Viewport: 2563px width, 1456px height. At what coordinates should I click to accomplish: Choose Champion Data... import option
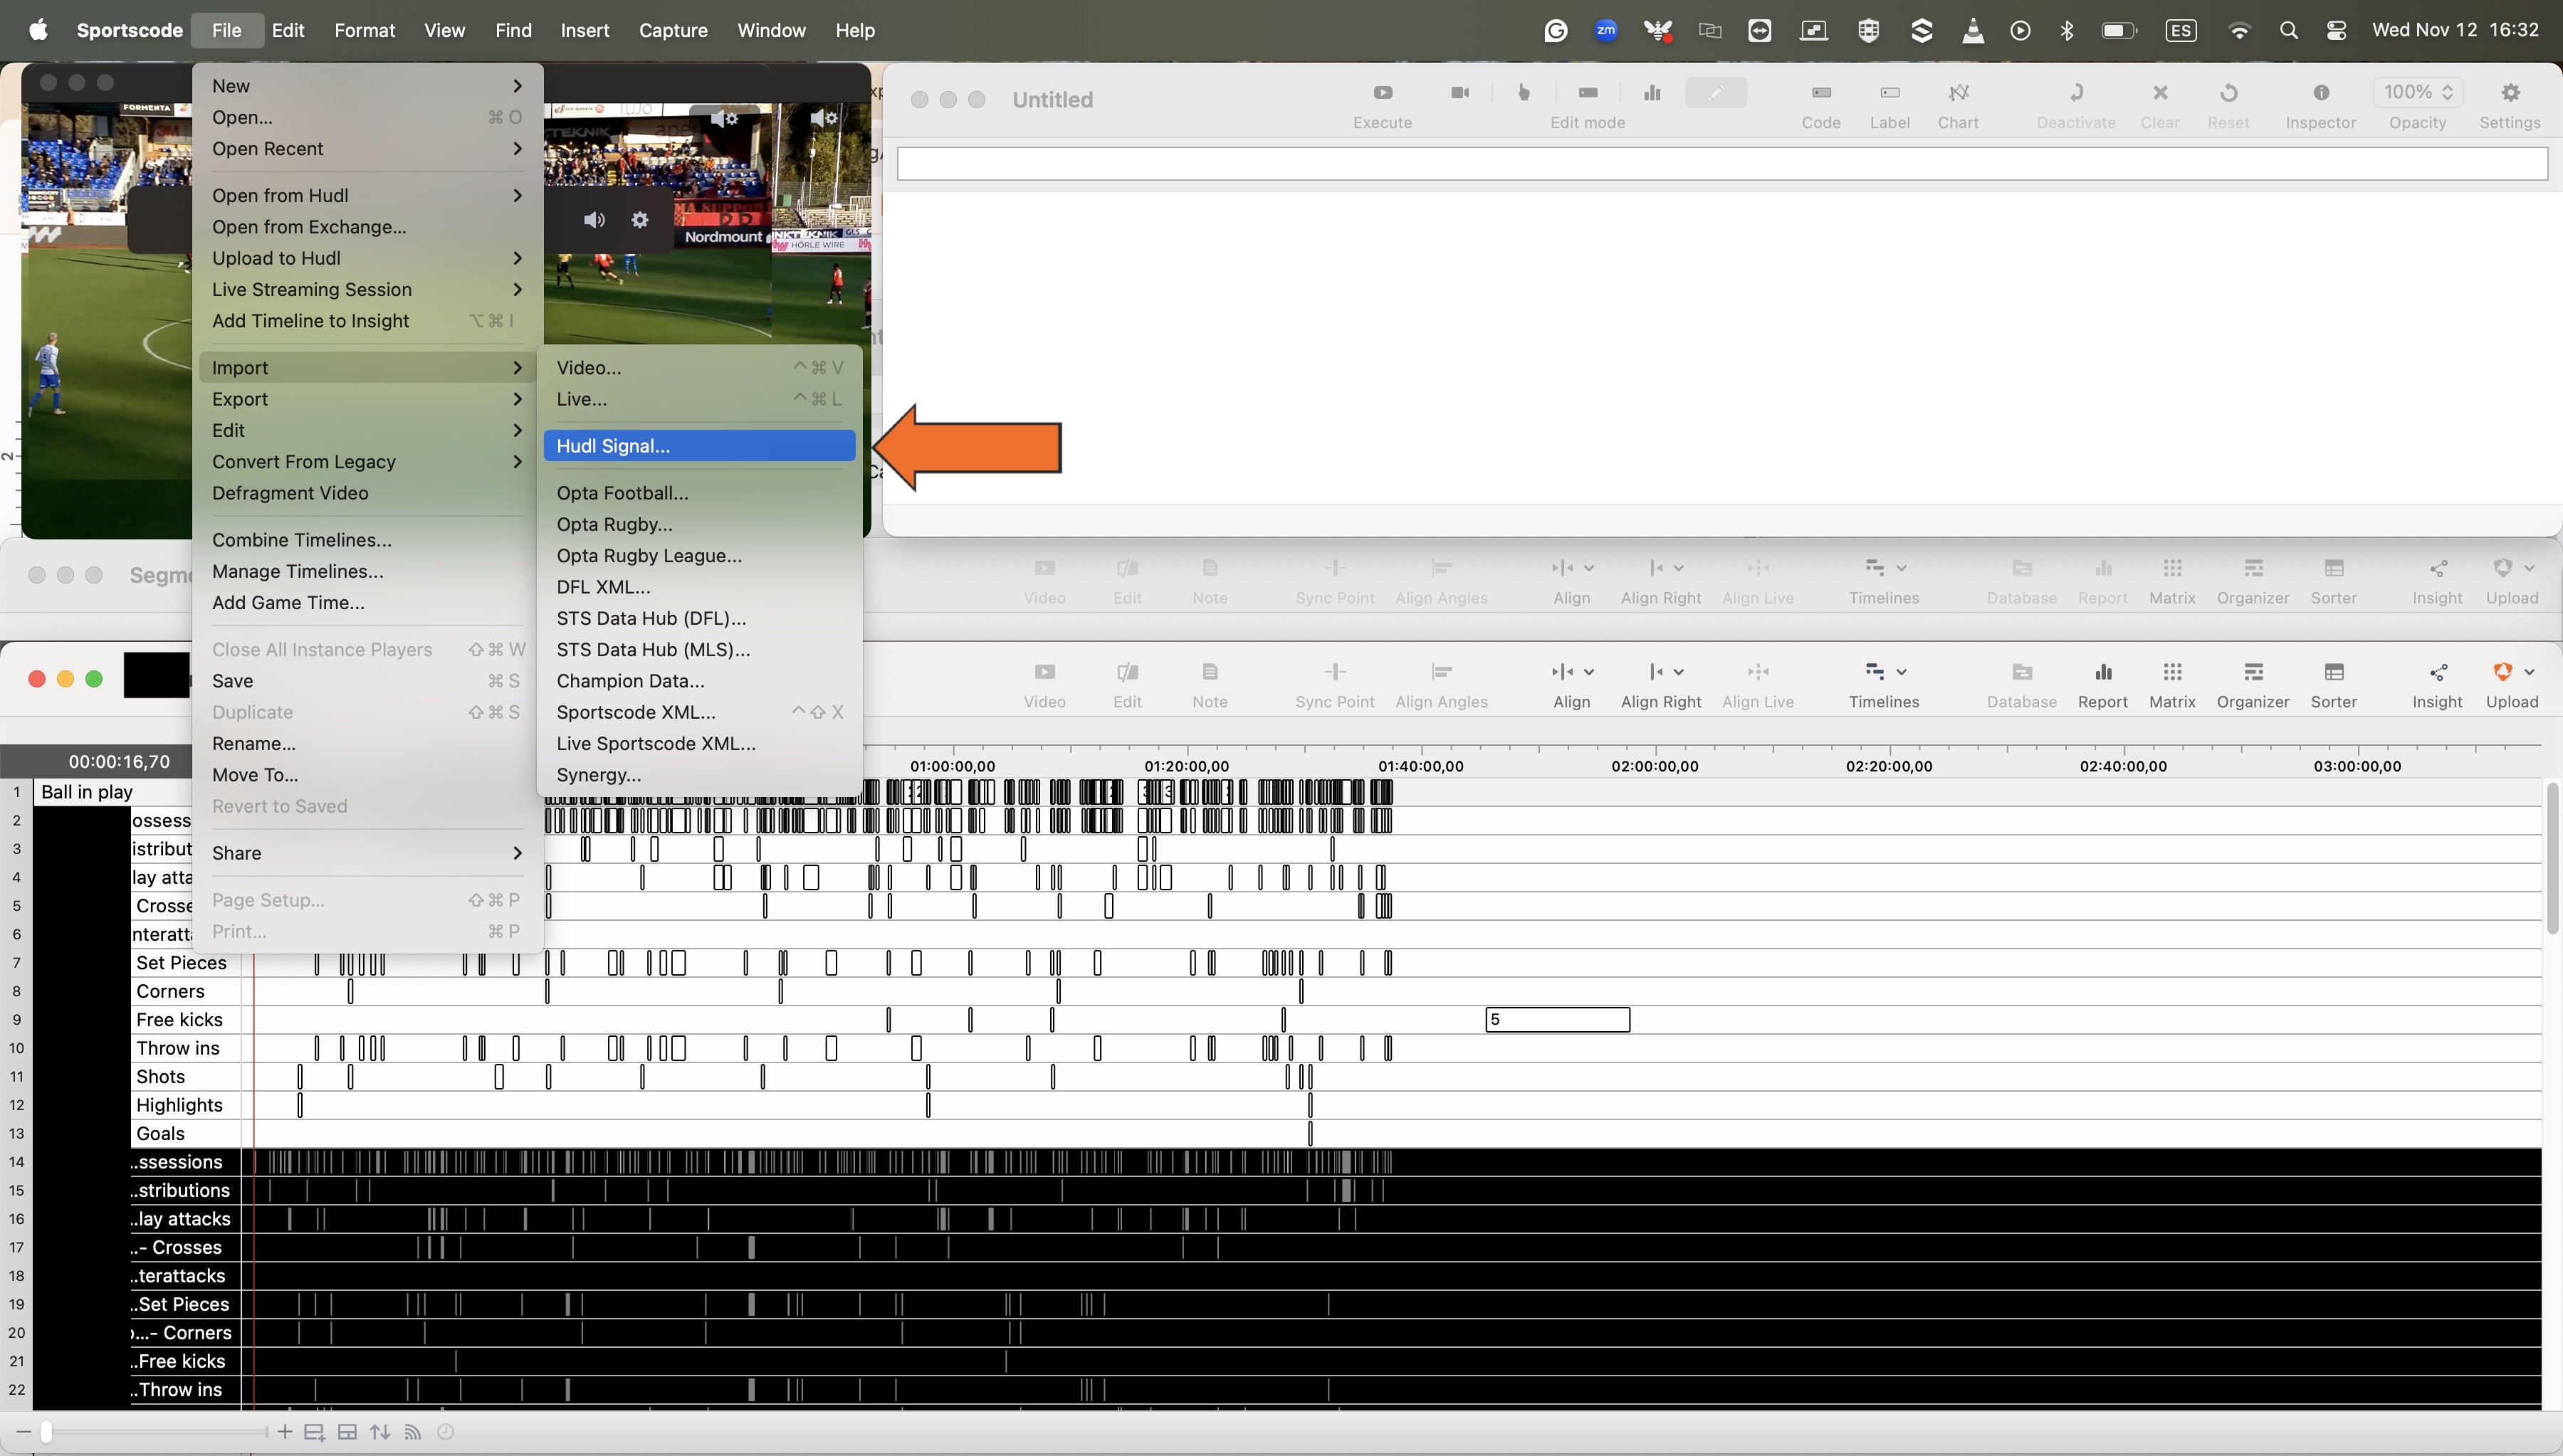(x=699, y=681)
